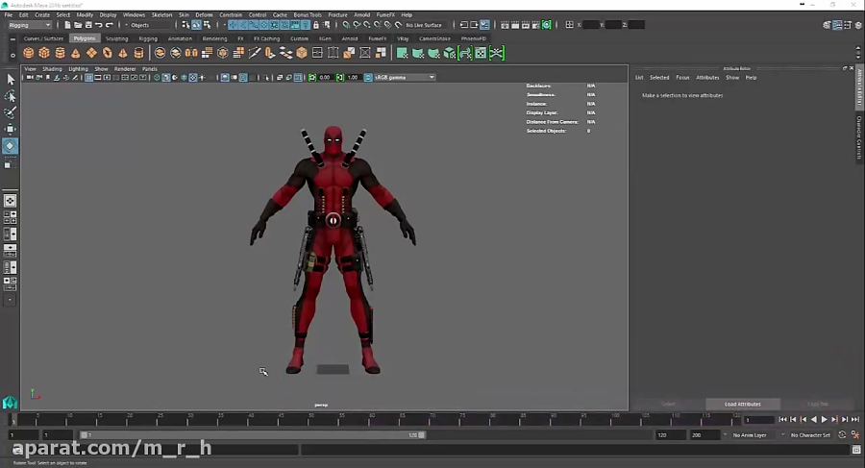Click the gamma 1.00 value field
Screen dimensions: 865x468
[x=353, y=77]
